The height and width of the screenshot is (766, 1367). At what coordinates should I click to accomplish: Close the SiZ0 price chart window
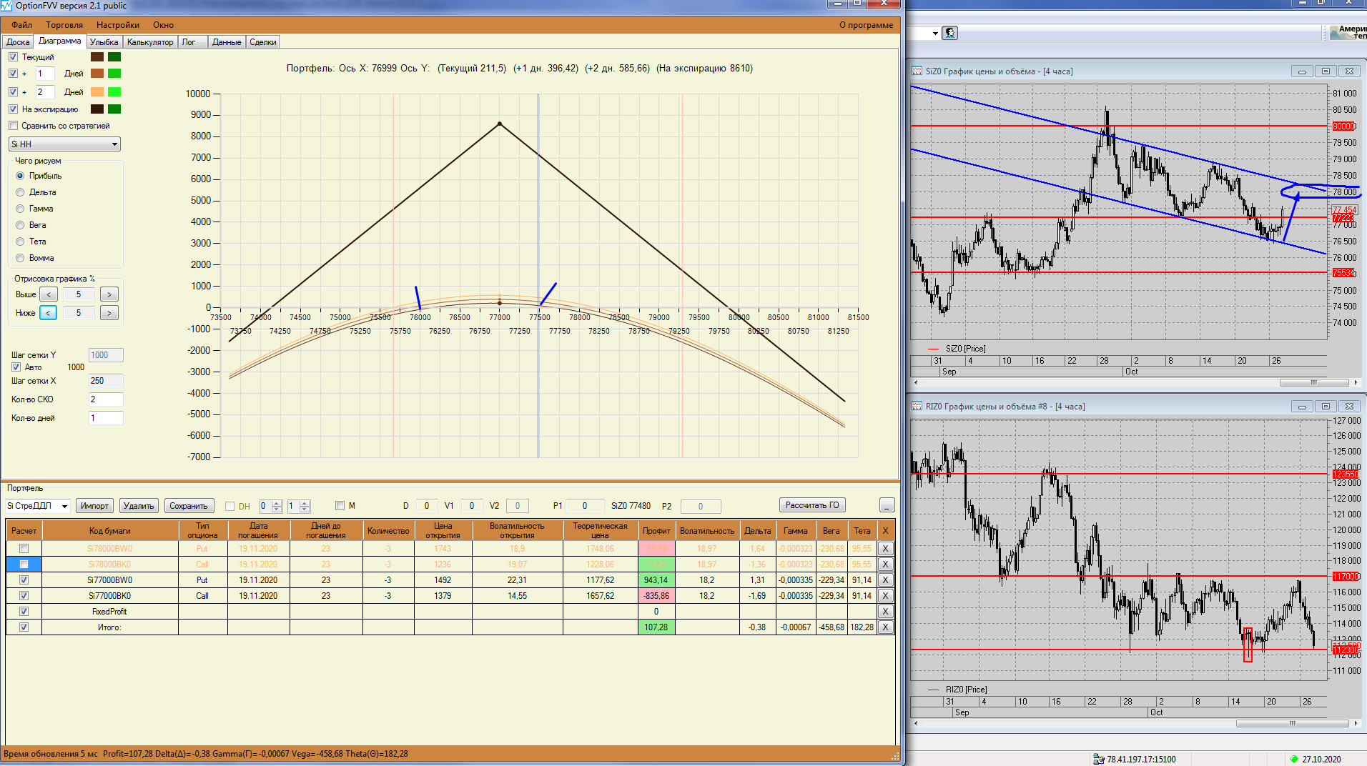[1349, 71]
